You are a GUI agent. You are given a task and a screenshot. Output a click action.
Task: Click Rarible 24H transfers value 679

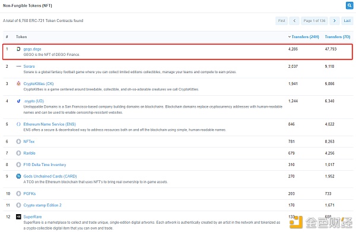pos(291,153)
